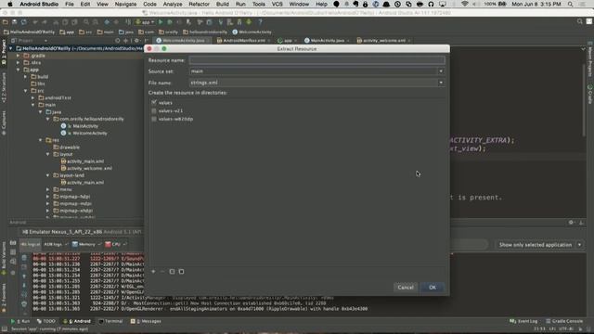This screenshot has height=334, width=594.
Task: Open the TODO tool window tab
Action: (x=45, y=321)
